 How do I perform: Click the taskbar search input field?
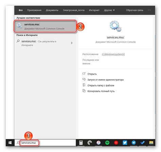coord(45,143)
